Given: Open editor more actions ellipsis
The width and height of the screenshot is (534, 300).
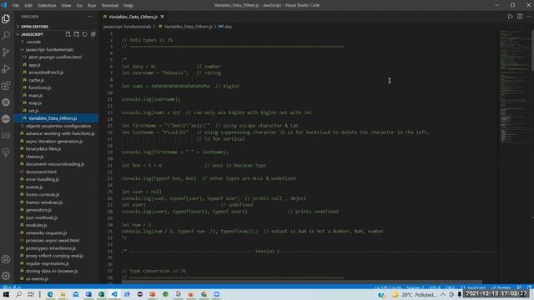Looking at the screenshot, I should pos(528,17).
